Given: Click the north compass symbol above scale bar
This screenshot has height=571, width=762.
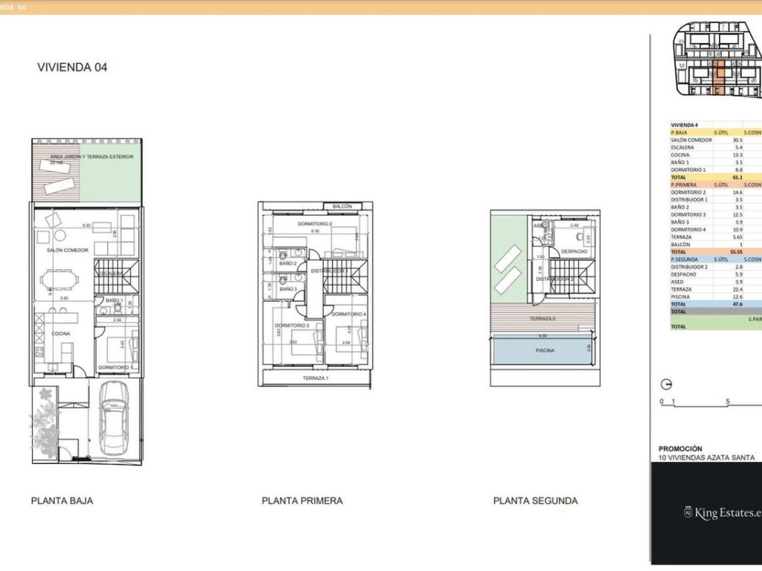Looking at the screenshot, I should (666, 384).
